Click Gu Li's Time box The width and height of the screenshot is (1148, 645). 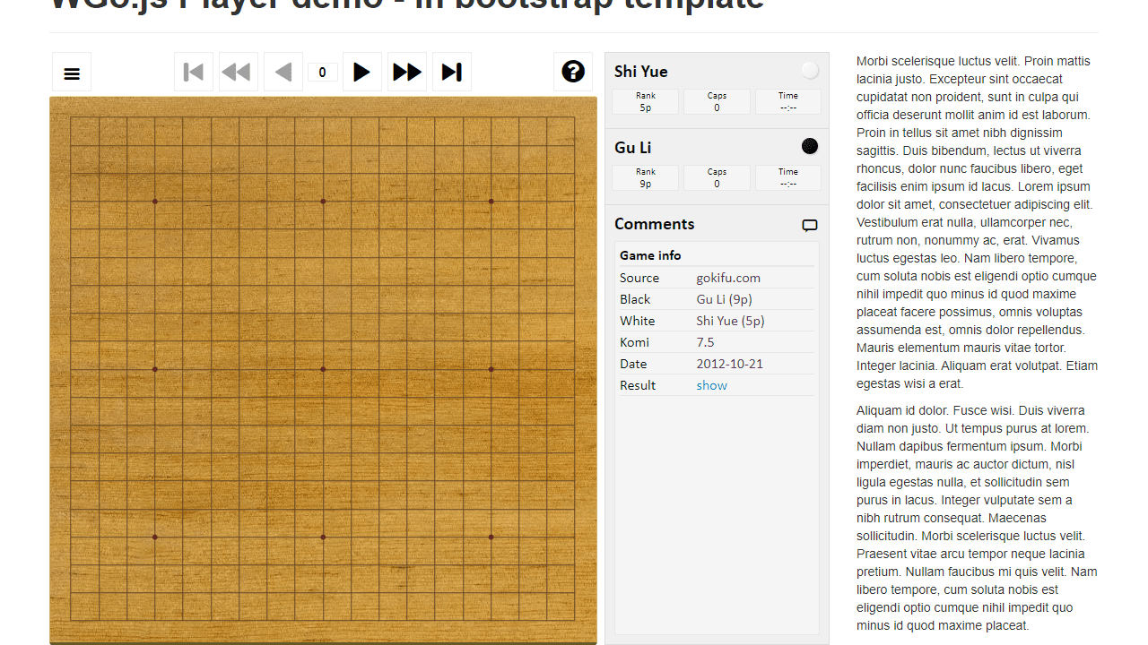(788, 177)
